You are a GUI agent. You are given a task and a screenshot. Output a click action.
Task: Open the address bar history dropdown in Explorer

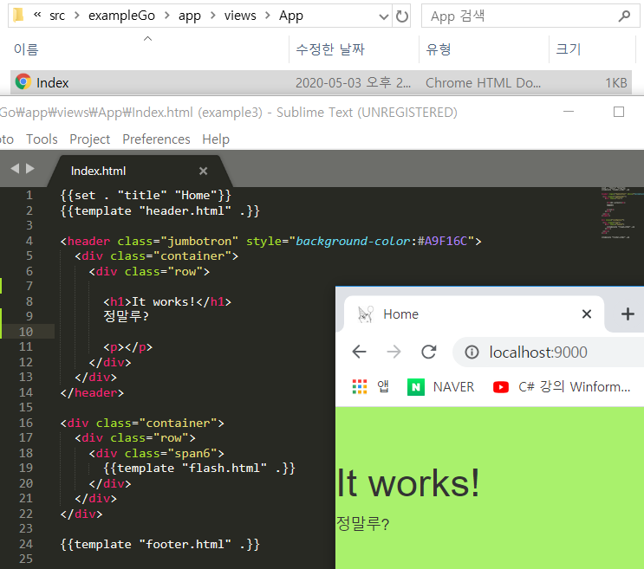point(384,16)
